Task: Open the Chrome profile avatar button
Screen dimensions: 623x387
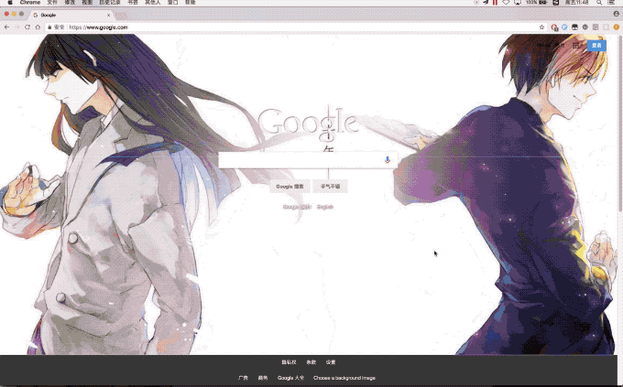Action: (x=617, y=14)
